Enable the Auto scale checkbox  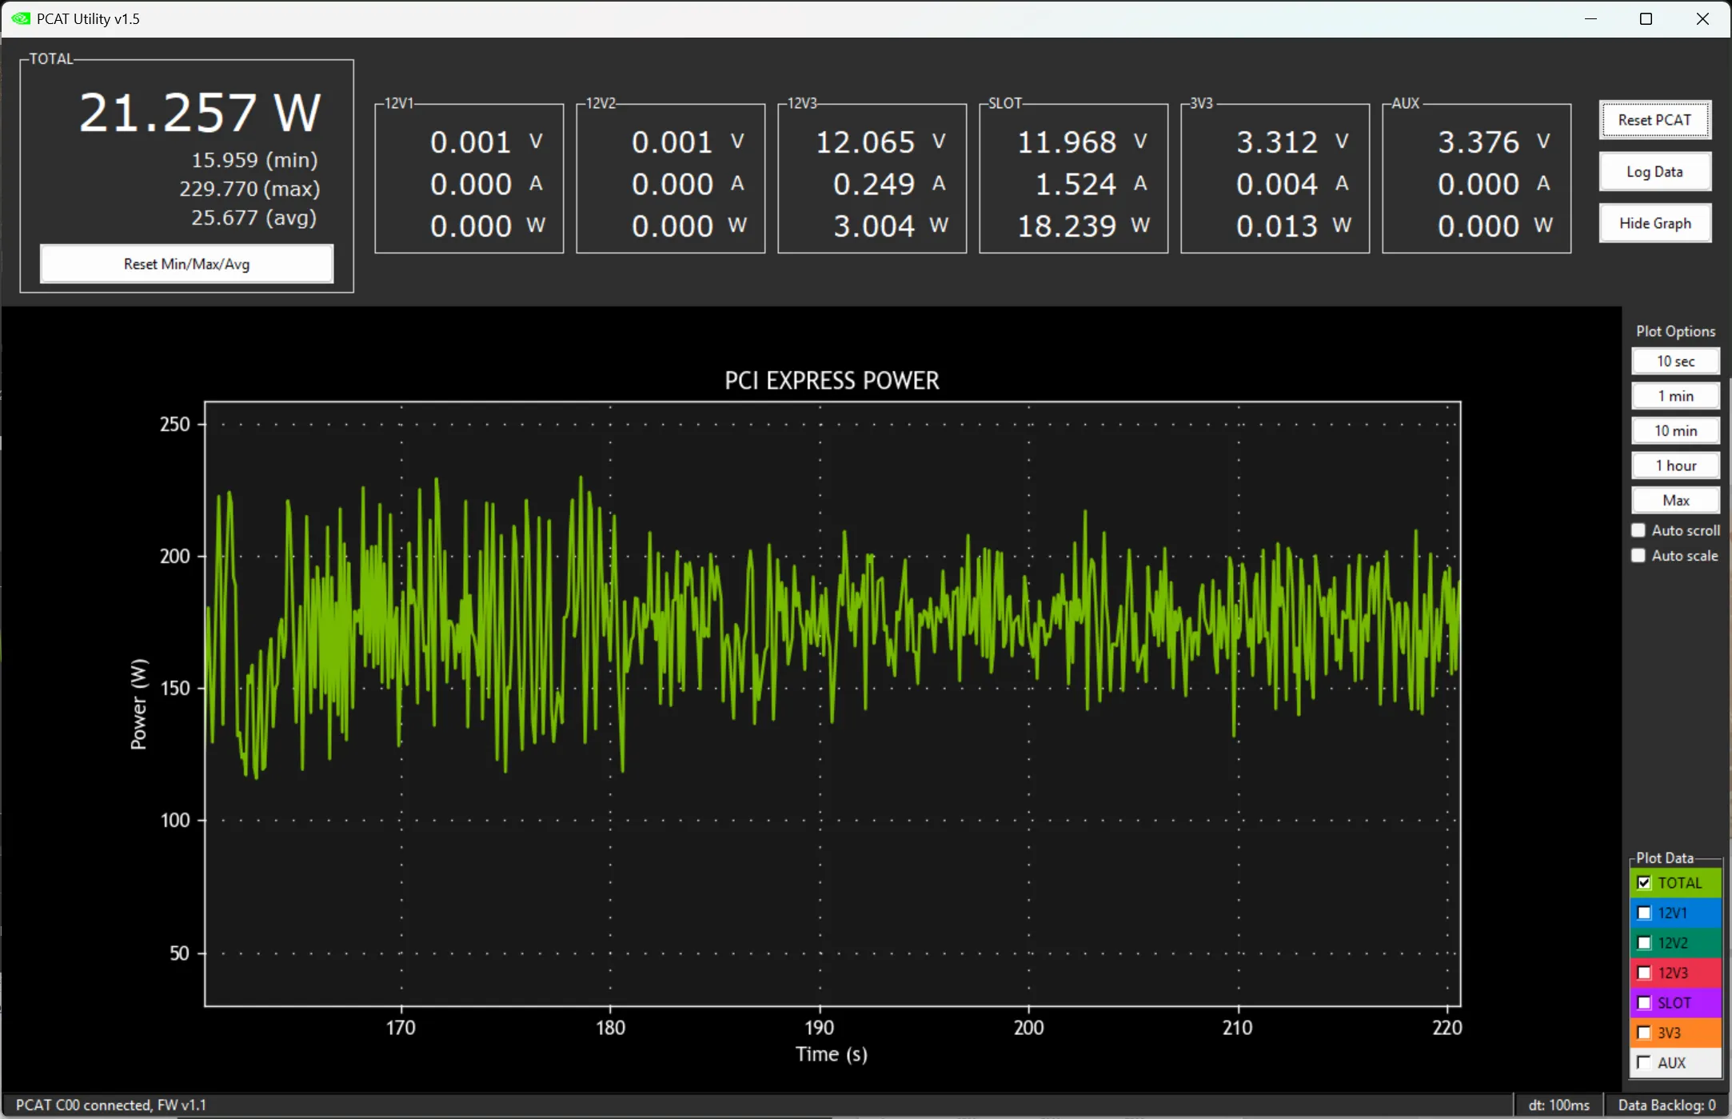click(1638, 556)
